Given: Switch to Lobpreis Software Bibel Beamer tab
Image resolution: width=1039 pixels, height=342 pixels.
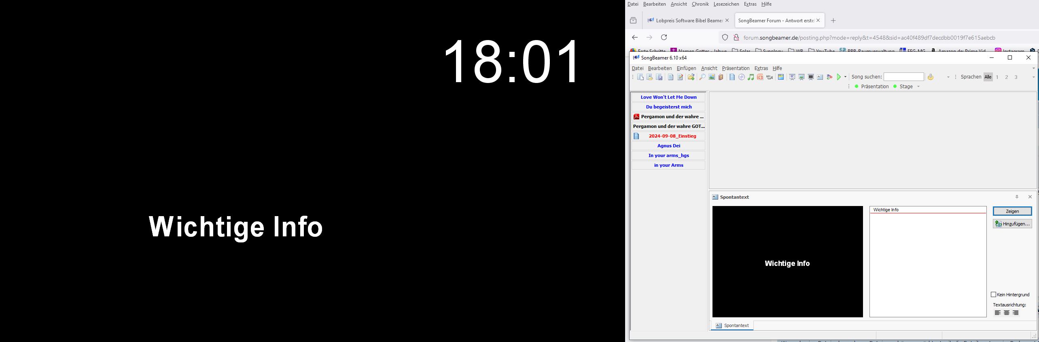Looking at the screenshot, I should 688,20.
